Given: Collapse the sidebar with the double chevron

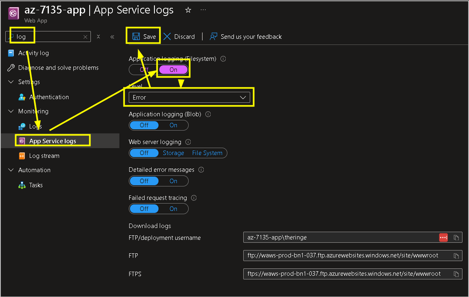Looking at the screenshot, I should pyautogui.click(x=112, y=37).
